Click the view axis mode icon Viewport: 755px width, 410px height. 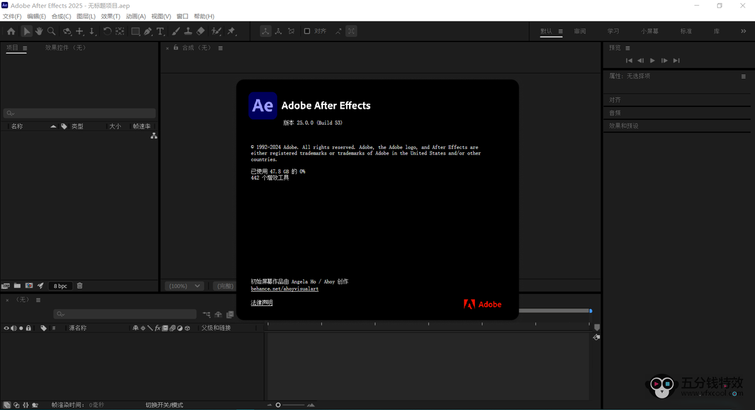(291, 31)
